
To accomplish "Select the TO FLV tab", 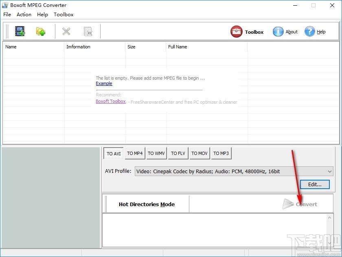I will 178,153.
